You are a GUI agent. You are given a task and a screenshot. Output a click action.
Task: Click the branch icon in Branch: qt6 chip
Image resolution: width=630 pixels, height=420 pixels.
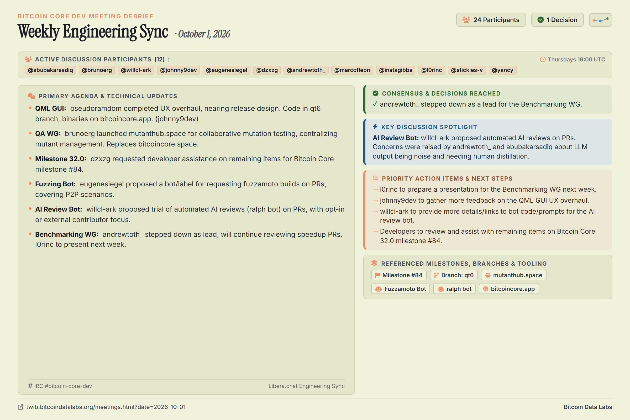coord(436,275)
